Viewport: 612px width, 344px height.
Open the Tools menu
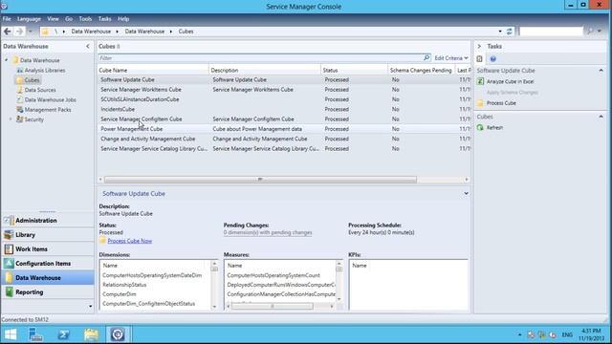click(x=85, y=19)
